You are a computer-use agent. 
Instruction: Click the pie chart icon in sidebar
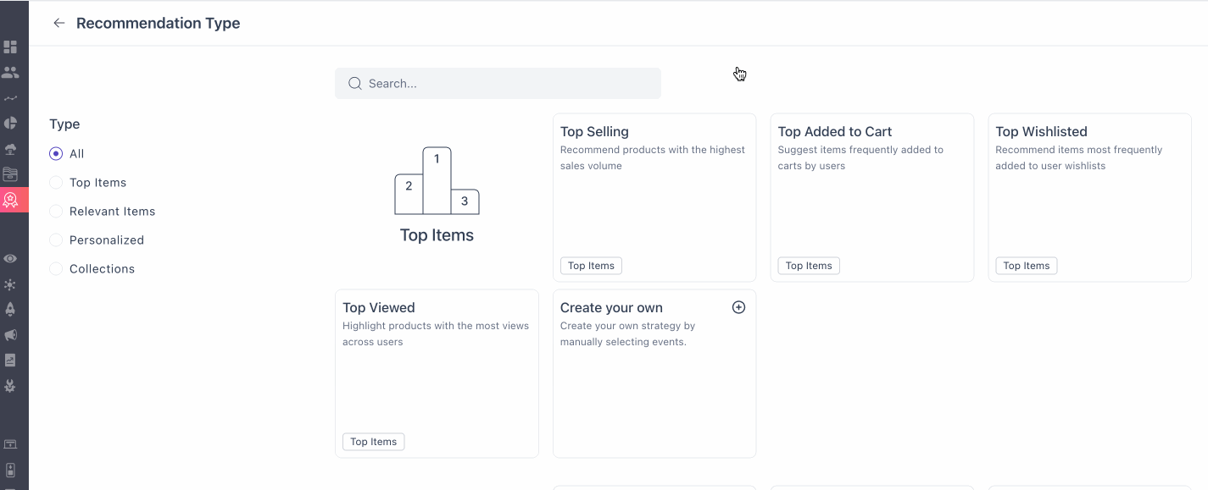pos(10,124)
